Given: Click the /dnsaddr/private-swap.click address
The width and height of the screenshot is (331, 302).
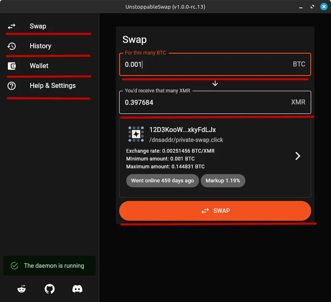Looking at the screenshot, I should (x=186, y=140).
